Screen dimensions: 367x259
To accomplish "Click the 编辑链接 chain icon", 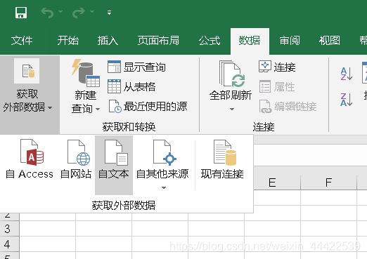I will click(265, 107).
